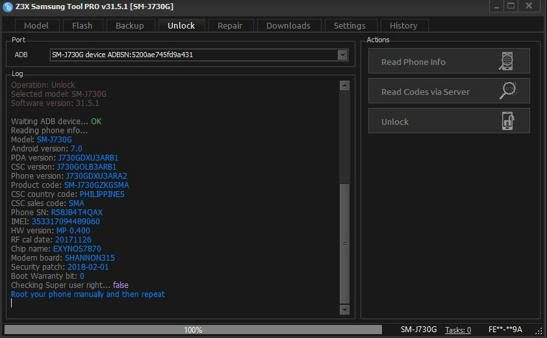Click Read Codes via Server button
Screen dimensions: 547x338
[449, 91]
